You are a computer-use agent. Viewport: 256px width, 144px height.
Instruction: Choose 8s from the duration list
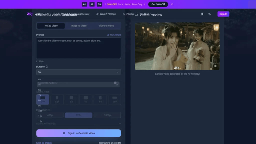click(39, 100)
